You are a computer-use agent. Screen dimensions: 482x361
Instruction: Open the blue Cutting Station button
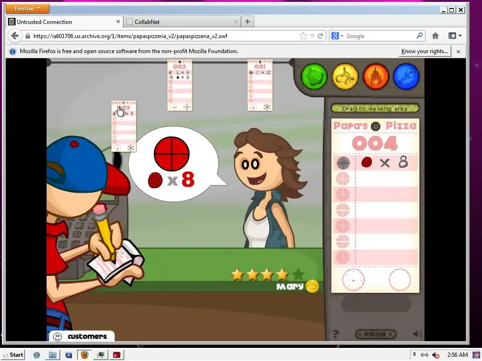(x=406, y=77)
